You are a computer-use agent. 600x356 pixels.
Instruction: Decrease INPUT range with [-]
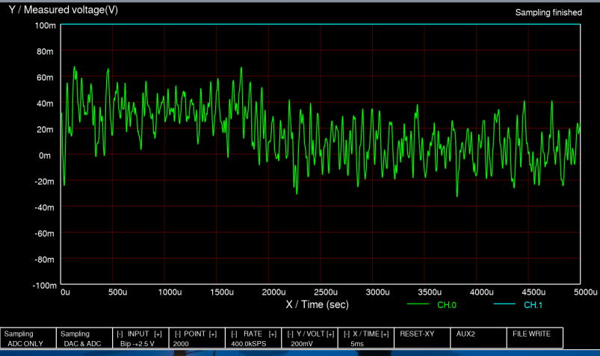(120, 334)
